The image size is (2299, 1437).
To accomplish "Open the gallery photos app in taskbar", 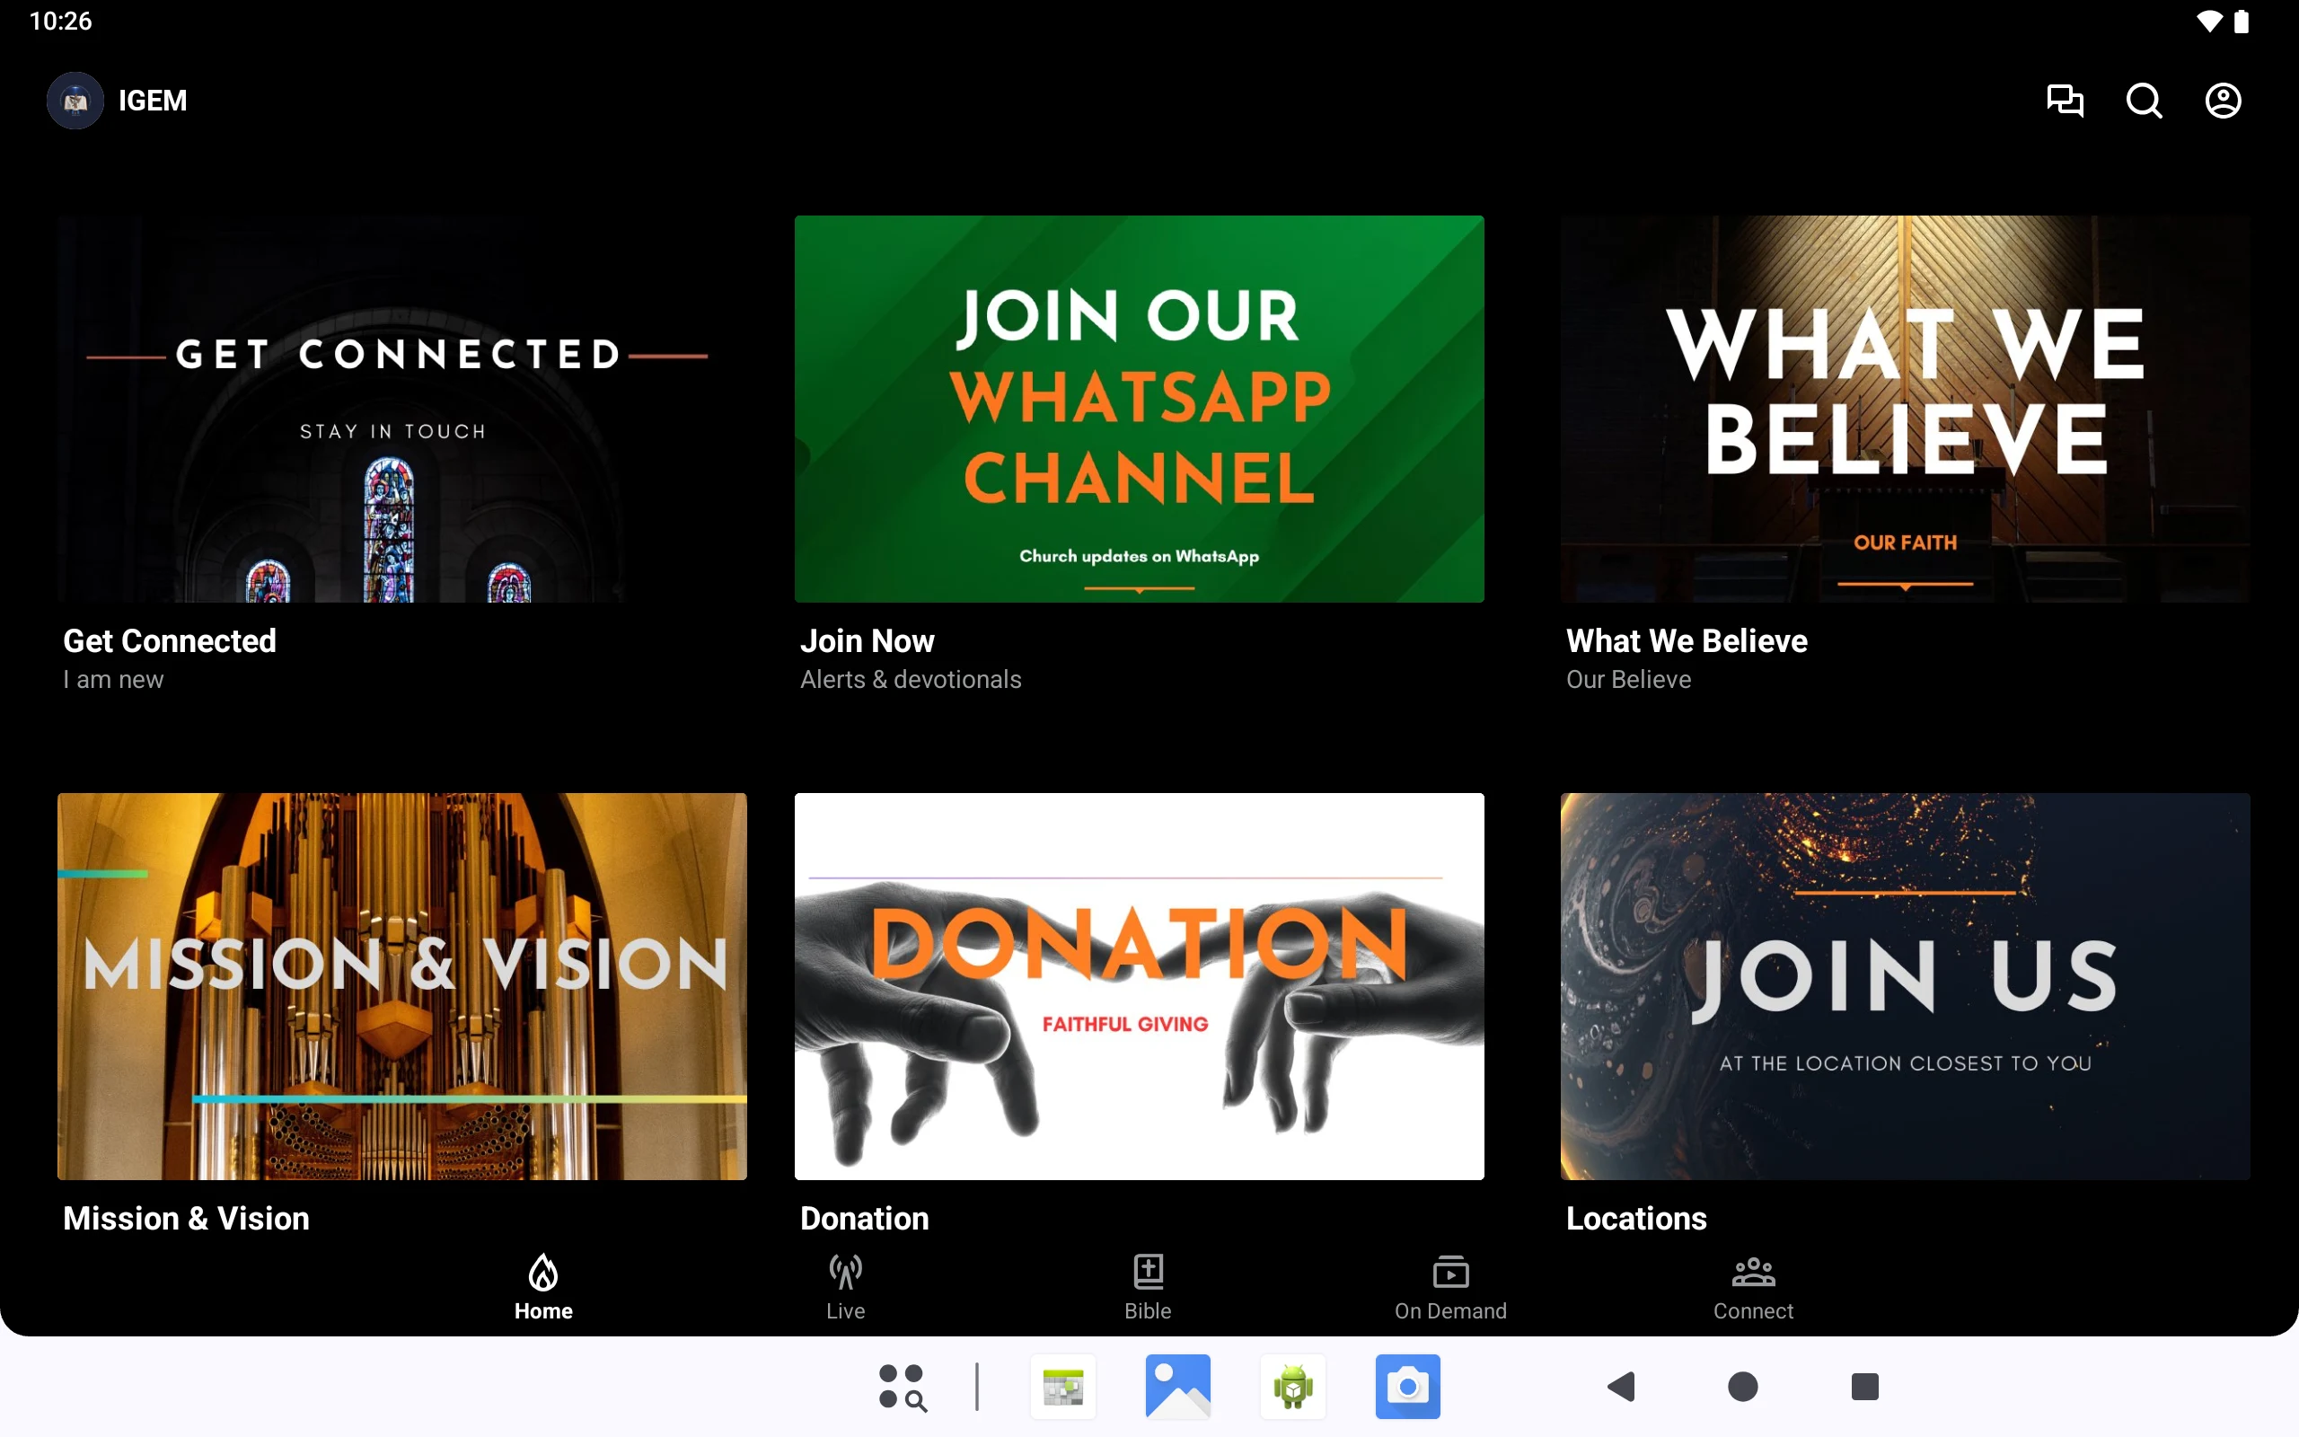I will 1178,1387.
